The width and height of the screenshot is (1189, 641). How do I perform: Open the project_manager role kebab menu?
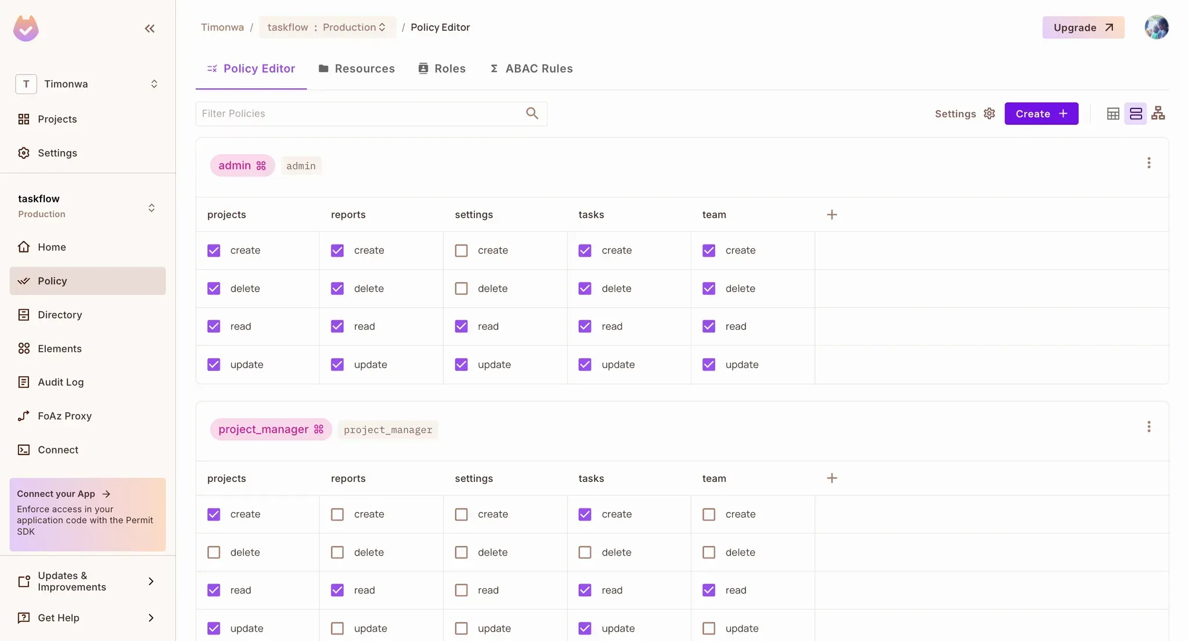(x=1148, y=427)
